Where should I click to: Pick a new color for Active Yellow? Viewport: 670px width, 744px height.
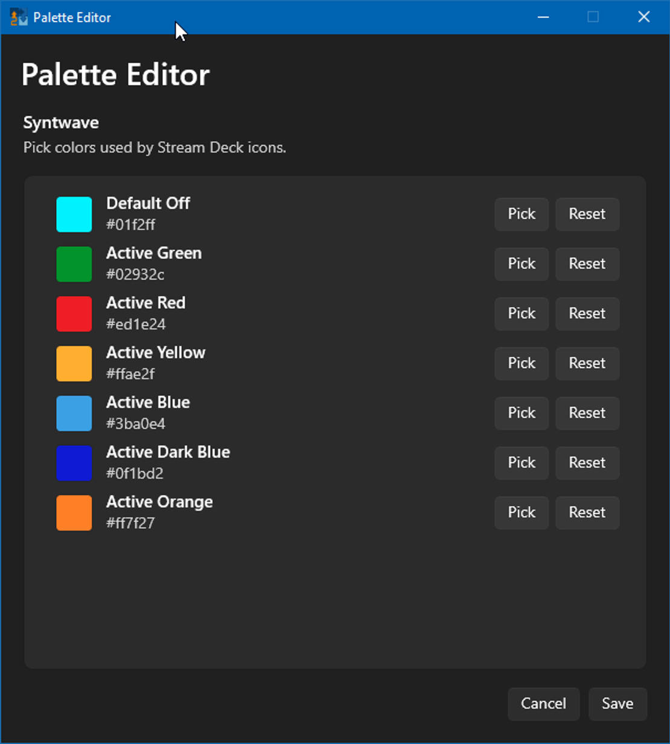pos(520,363)
